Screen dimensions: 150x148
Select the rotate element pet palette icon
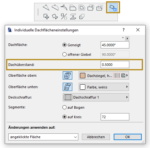click(55, 16)
